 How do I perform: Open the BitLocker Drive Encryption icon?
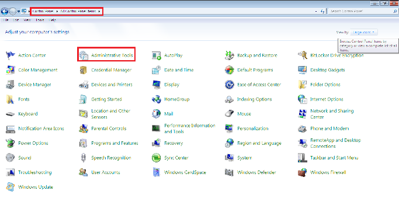(302, 55)
